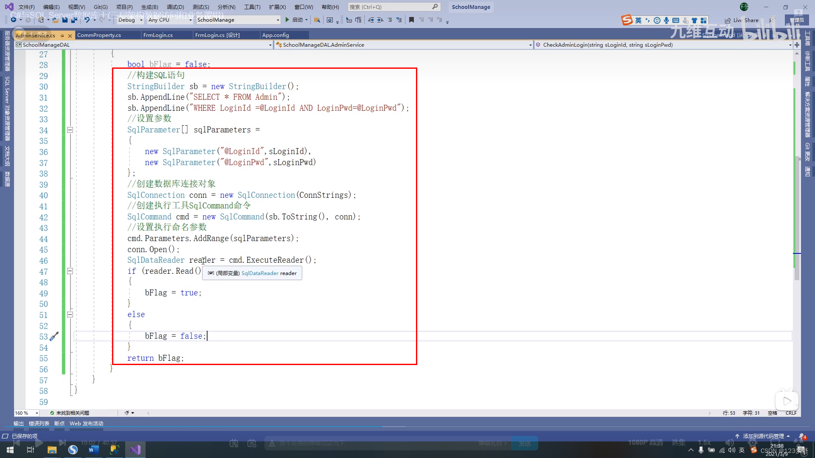
Task: Pin the AdminService.cs tab
Action: 62,36
